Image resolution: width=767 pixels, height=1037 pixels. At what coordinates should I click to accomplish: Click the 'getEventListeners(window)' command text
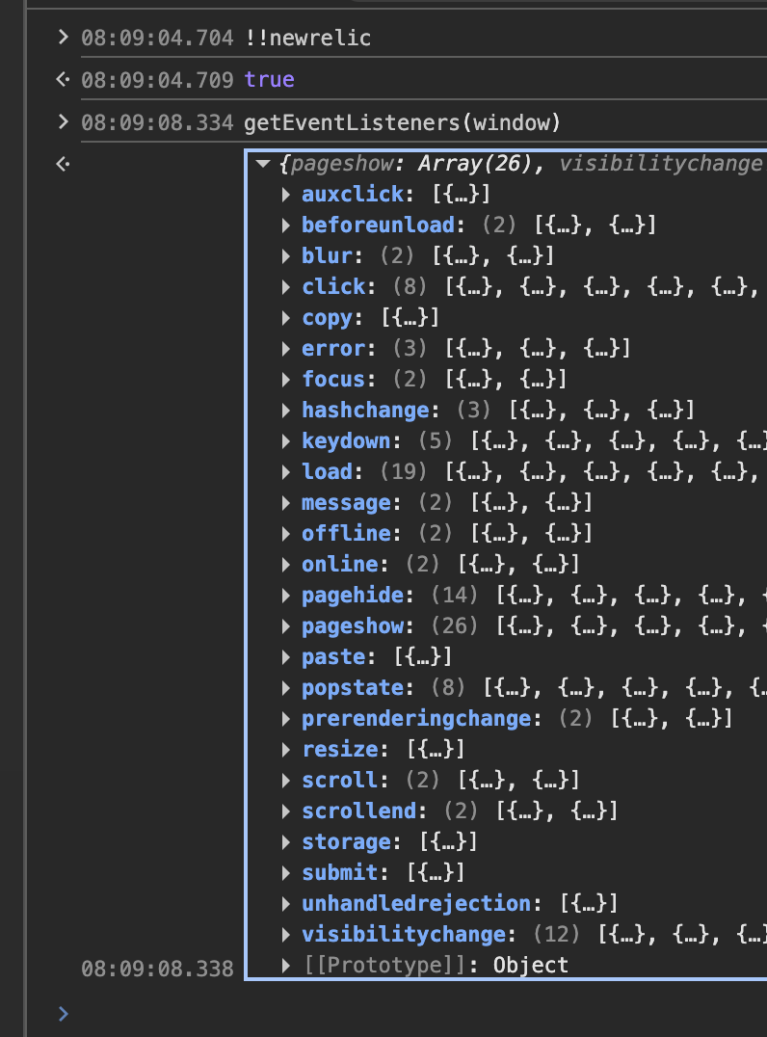[x=402, y=122]
